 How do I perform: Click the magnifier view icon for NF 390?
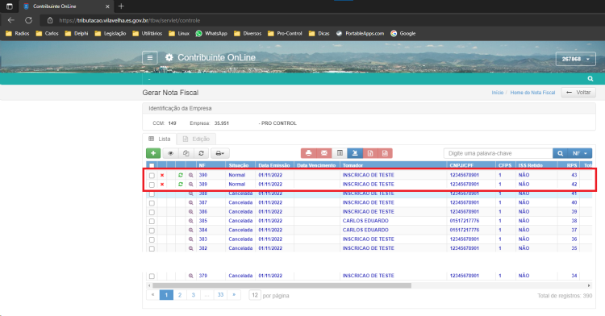tap(190, 175)
